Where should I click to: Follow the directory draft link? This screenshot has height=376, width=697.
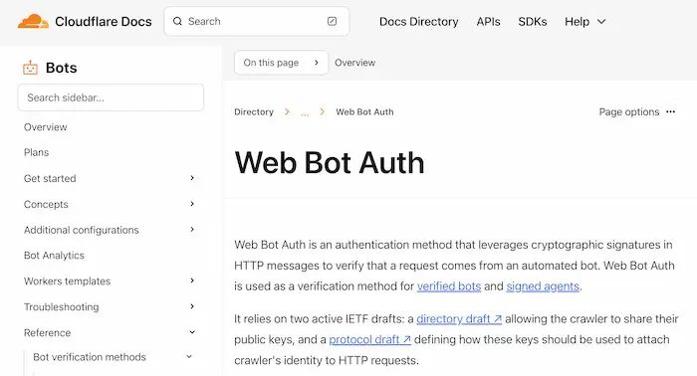coord(459,319)
